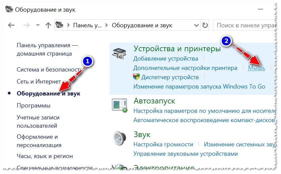Click the Sound speaker icon
This screenshot has width=281, height=174.
tap(120, 138)
